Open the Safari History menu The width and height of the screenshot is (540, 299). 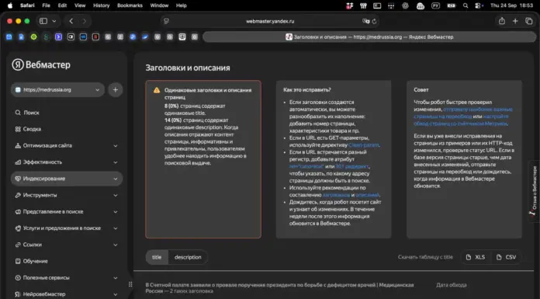(101, 5)
